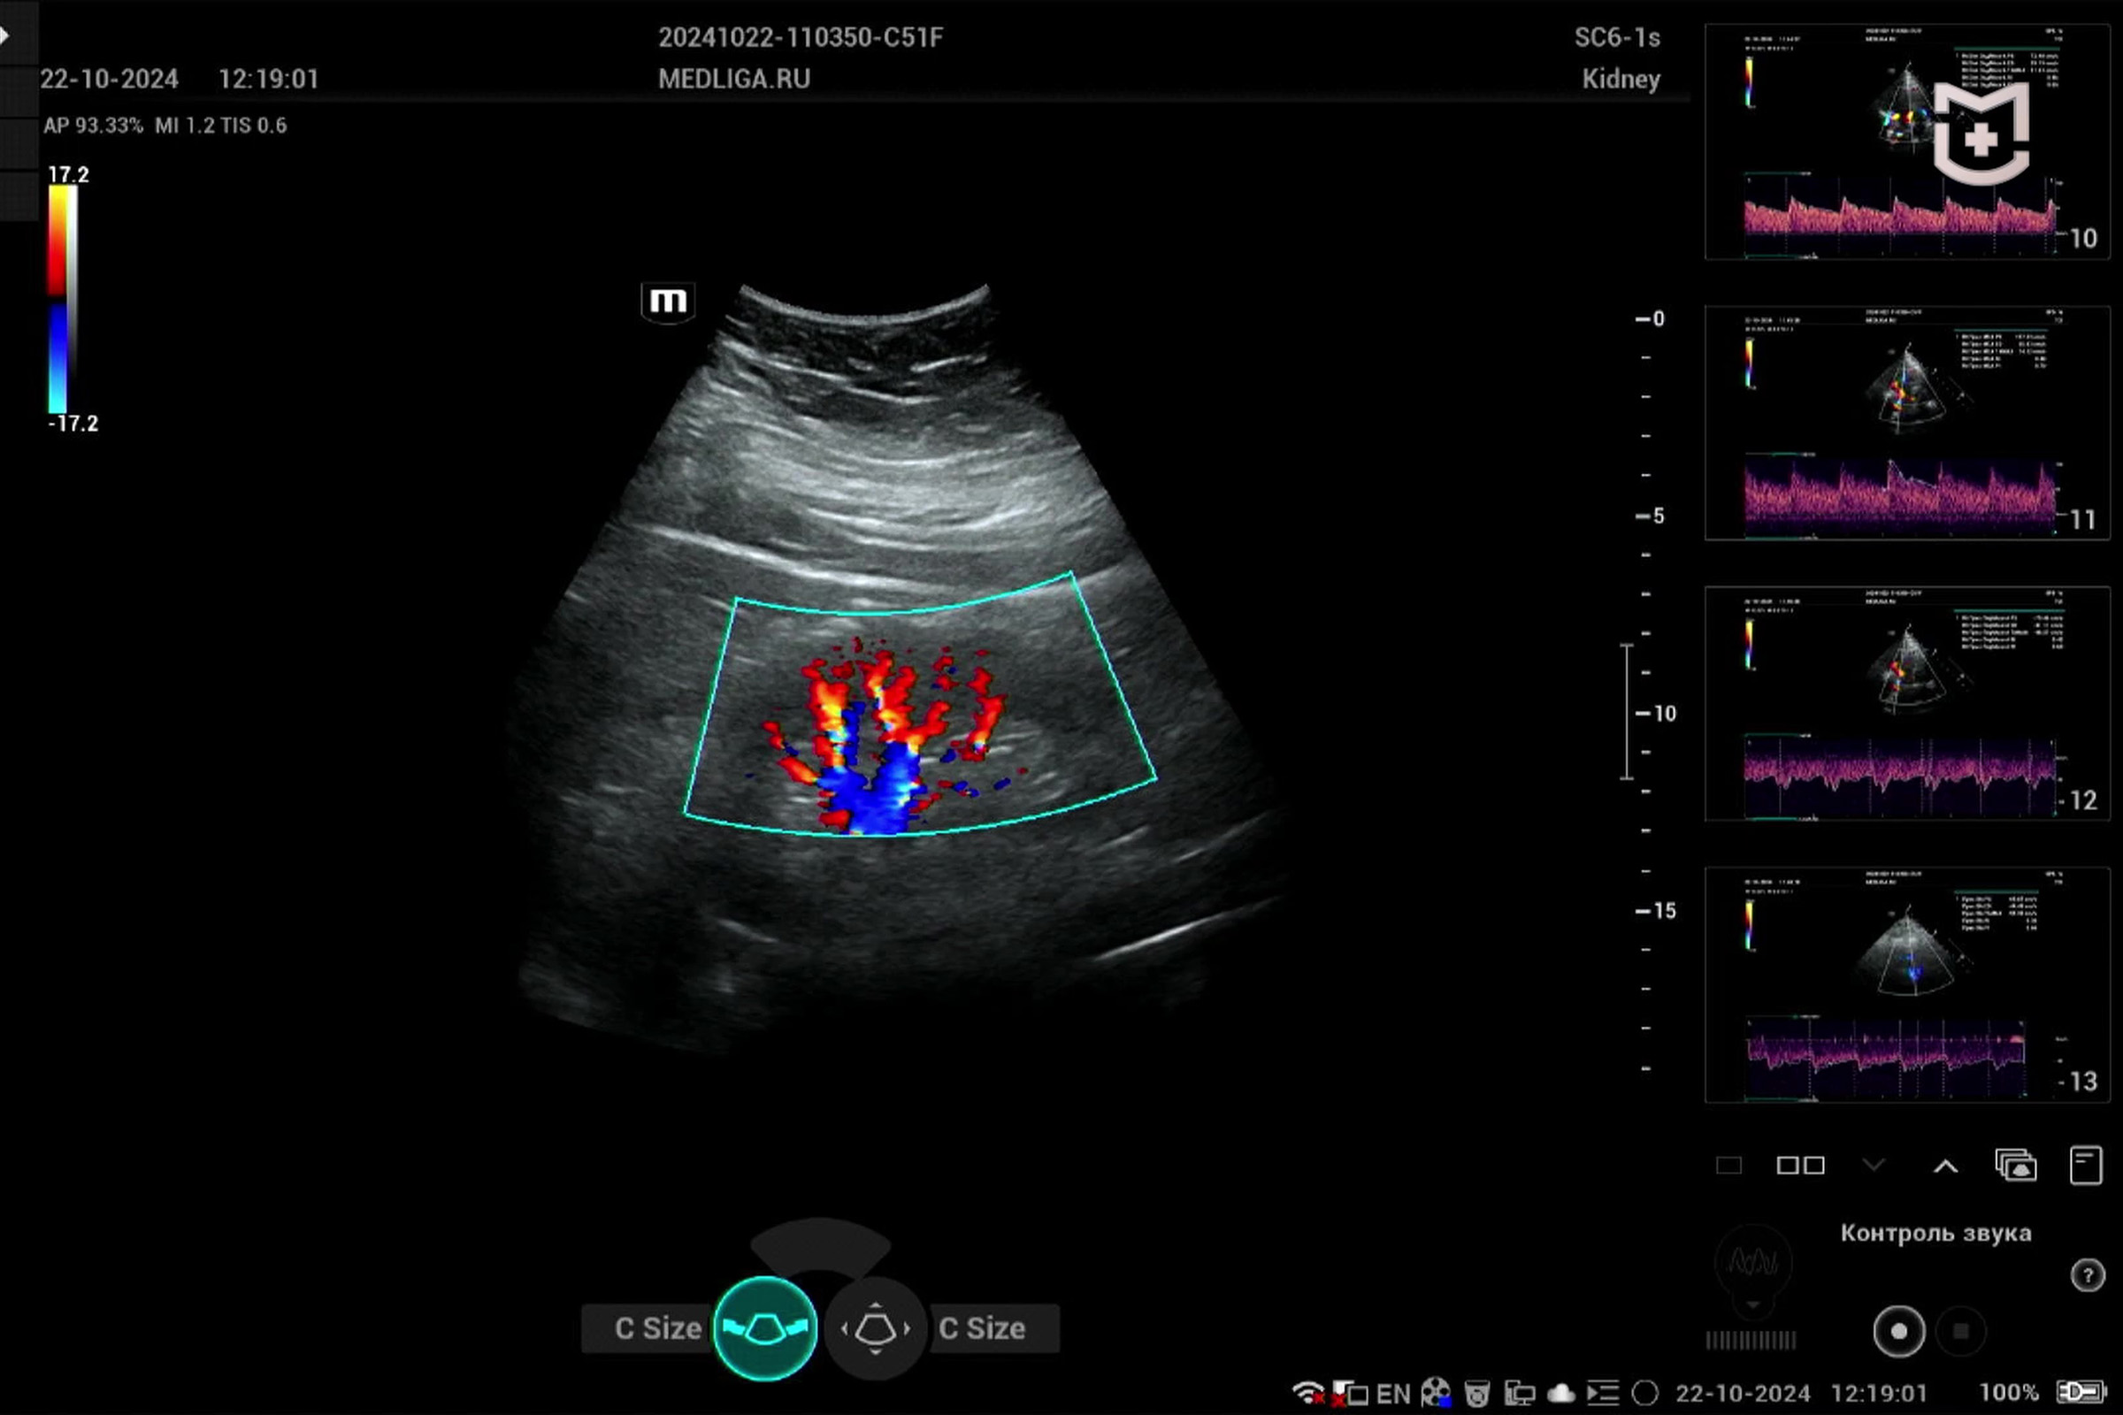The width and height of the screenshot is (2123, 1415).
Task: Click the Wi-Fi status icon
Action: pyautogui.click(x=1307, y=1394)
